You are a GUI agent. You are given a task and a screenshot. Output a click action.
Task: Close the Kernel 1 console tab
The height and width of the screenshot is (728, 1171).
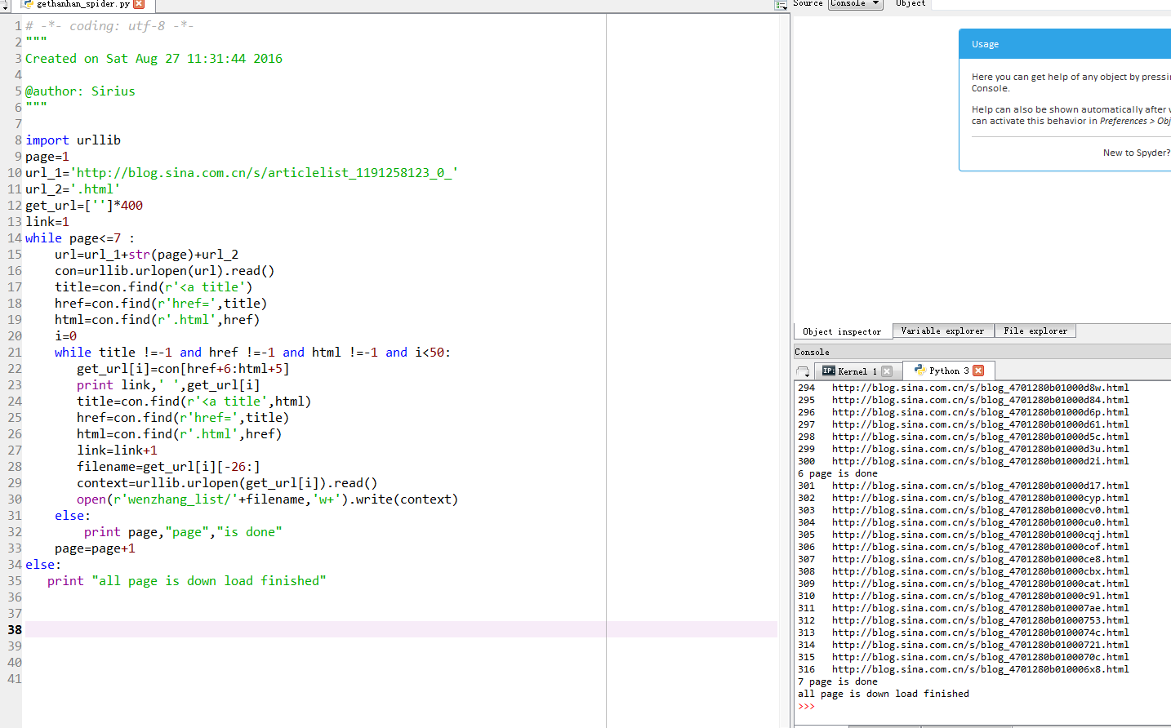[x=887, y=371]
